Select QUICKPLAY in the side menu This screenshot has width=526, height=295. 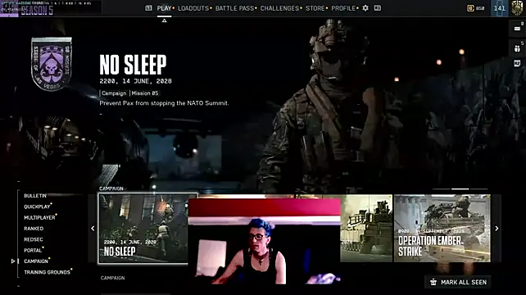point(37,206)
